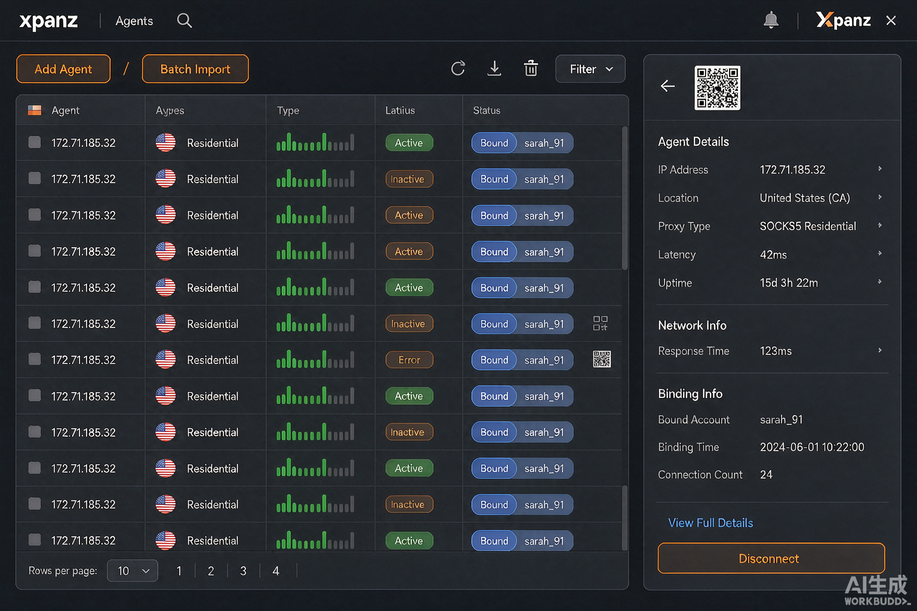Open QR code icon in Error row
The image size is (917, 611).
pos(601,359)
